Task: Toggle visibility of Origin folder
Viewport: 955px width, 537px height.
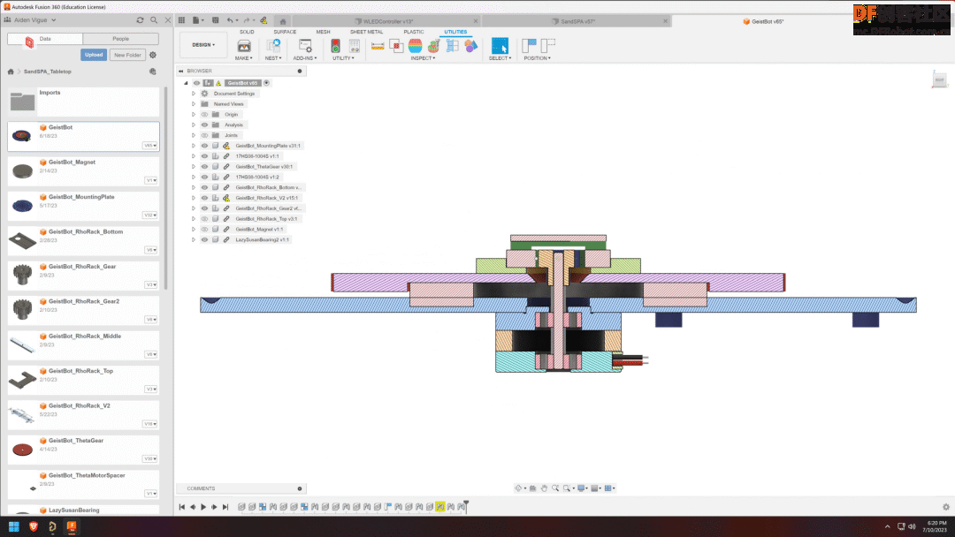Action: [204, 114]
